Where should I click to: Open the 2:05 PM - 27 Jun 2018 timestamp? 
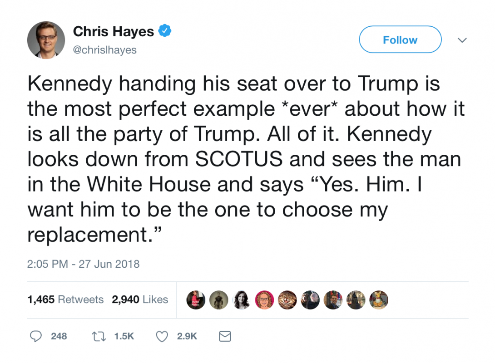pyautogui.click(x=84, y=264)
